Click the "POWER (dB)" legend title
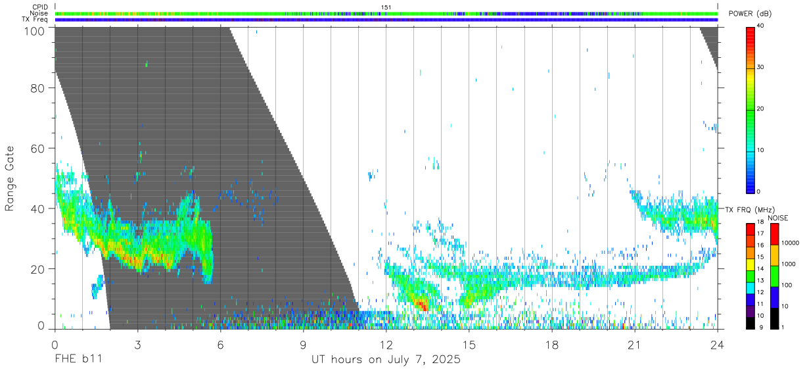 [x=749, y=14]
